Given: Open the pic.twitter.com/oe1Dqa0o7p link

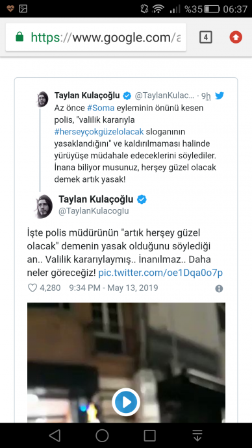Looking at the screenshot, I should point(160,273).
